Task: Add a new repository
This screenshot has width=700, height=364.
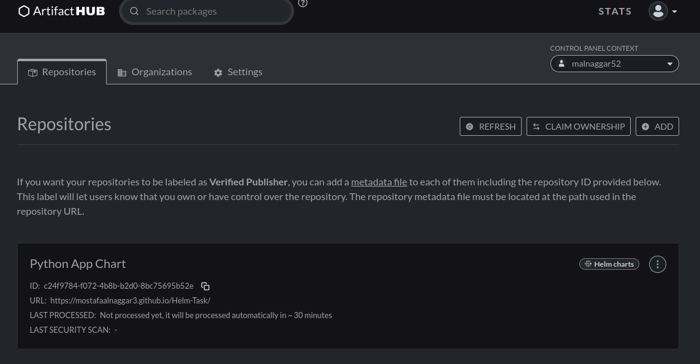Action: point(657,127)
